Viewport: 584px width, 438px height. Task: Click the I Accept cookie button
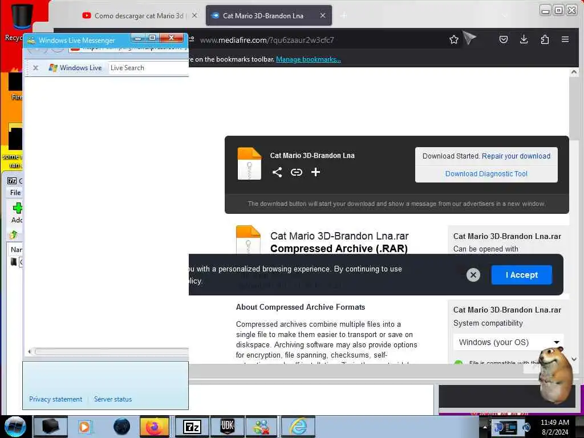tap(521, 275)
